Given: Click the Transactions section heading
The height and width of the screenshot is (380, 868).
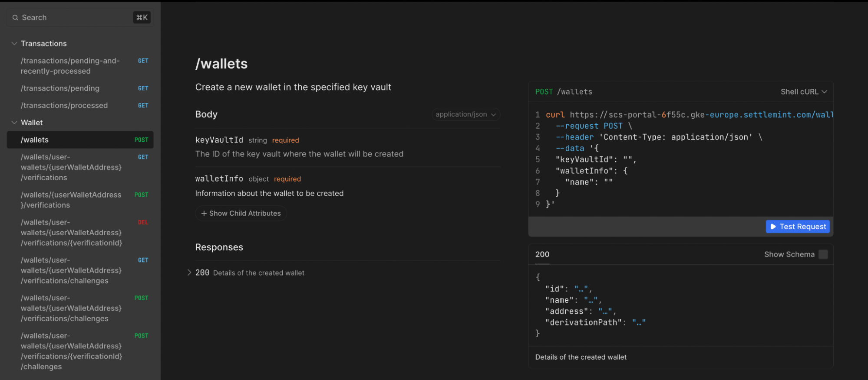Looking at the screenshot, I should coord(44,44).
